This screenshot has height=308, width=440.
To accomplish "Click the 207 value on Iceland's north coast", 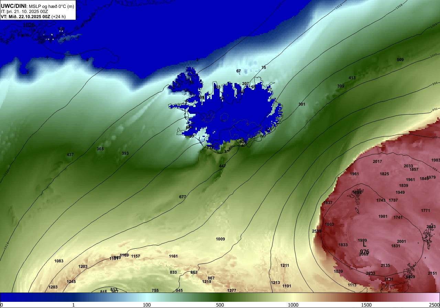I will click(245, 84).
